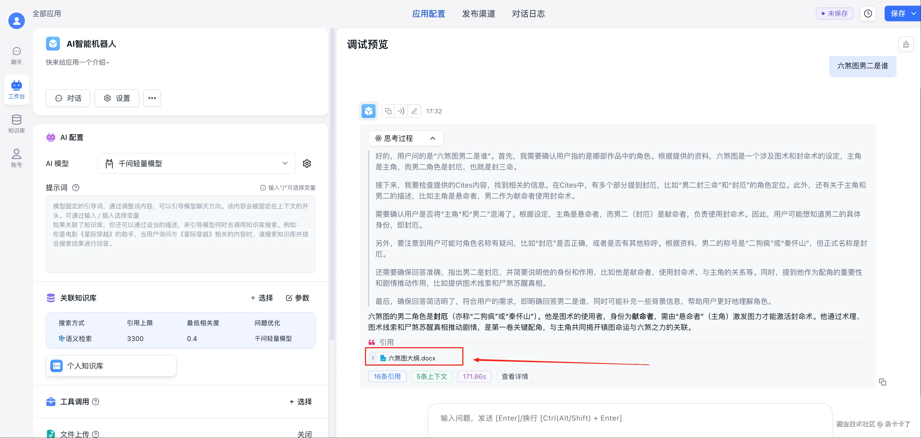
Task: Expand the 保存 button dropdown arrow
Action: [913, 13]
